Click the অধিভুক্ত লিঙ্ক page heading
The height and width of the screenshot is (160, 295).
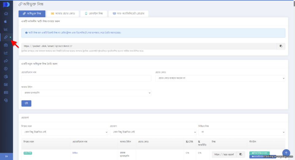click(x=31, y=4)
